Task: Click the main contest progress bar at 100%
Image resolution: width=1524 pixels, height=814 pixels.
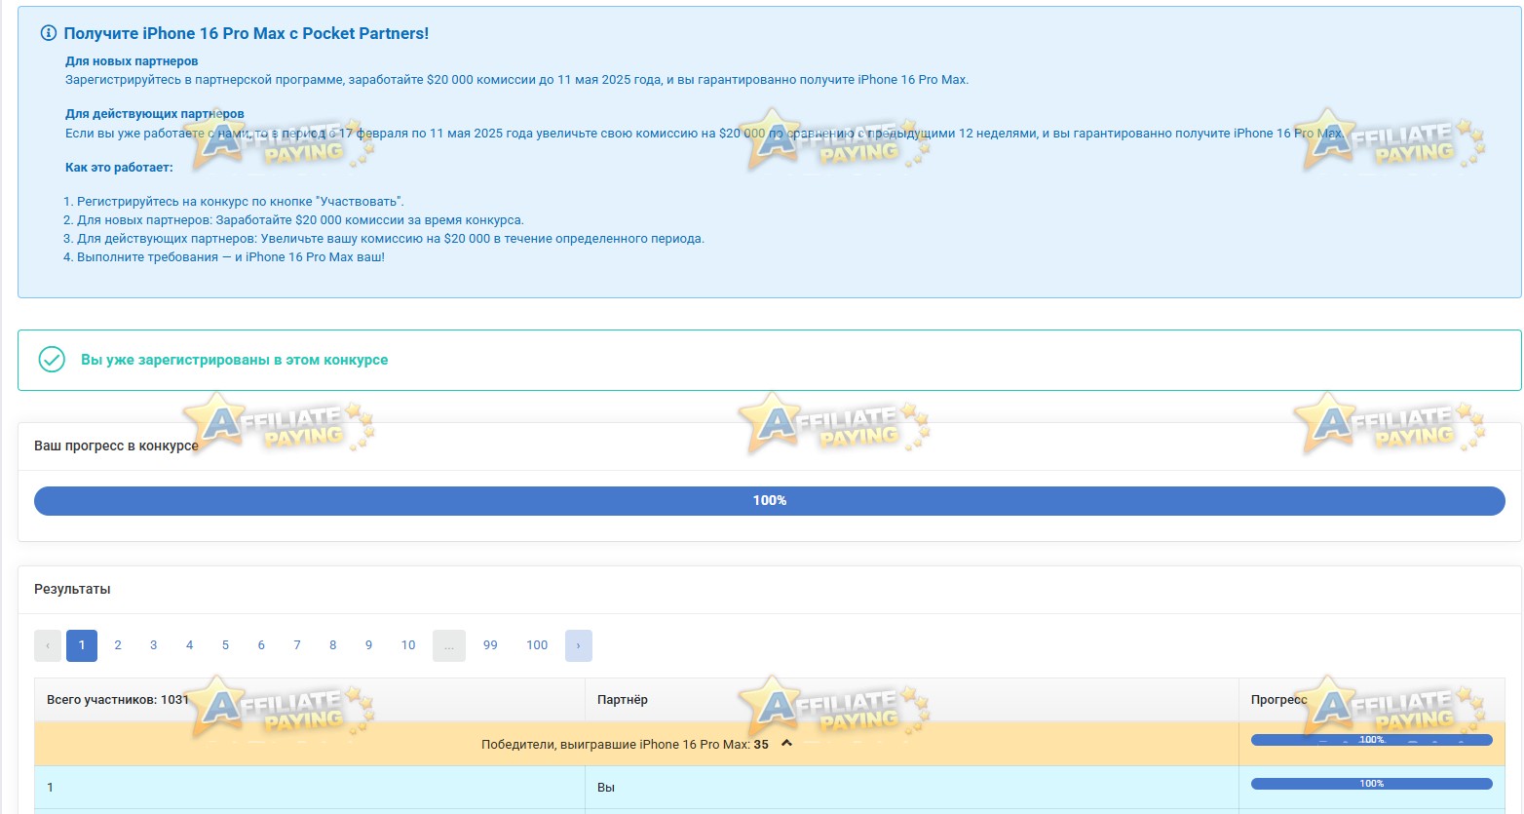Action: [770, 501]
